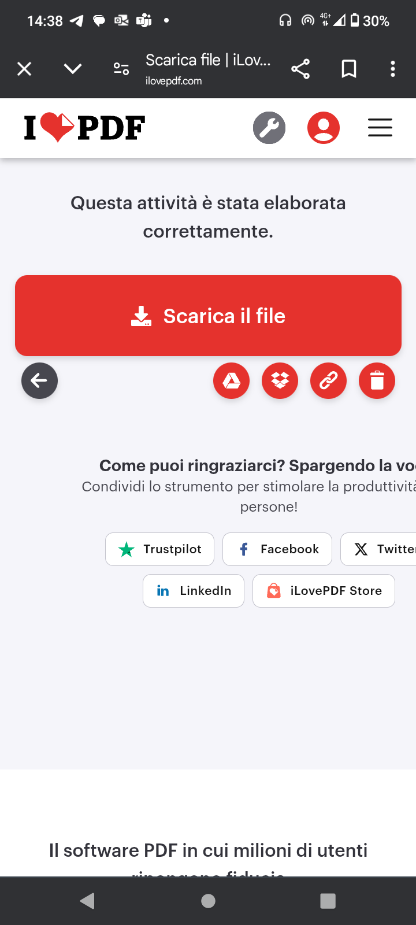Visit the LinkedIn page
This screenshot has width=416, height=925.
pyautogui.click(x=194, y=591)
